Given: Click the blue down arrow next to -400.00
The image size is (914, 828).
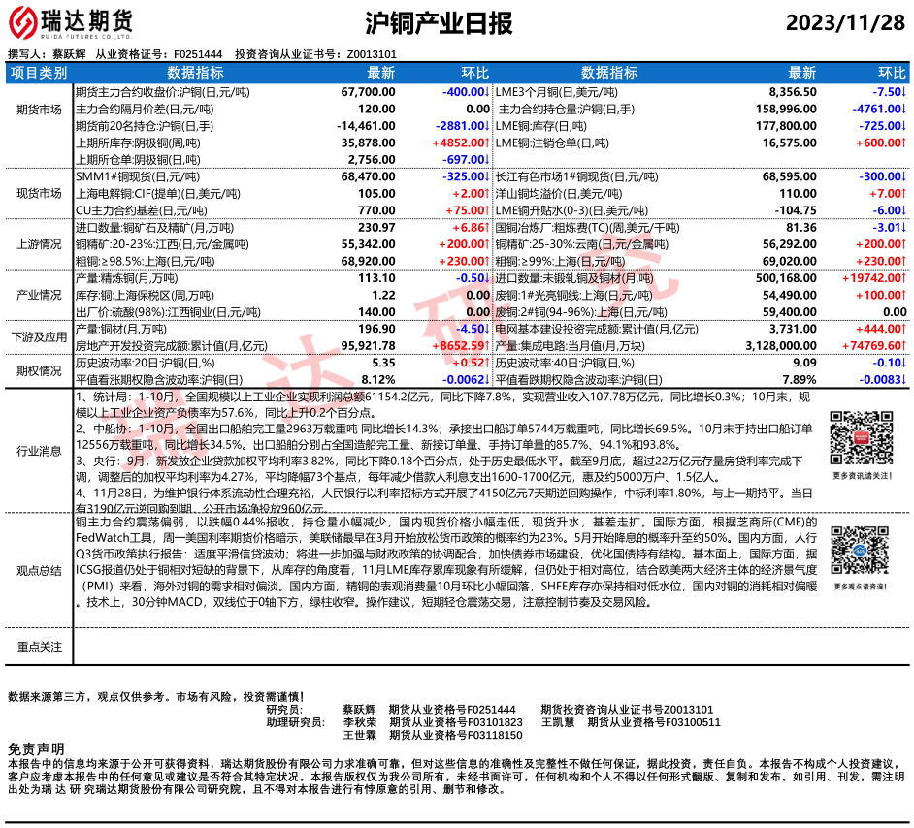Looking at the screenshot, I should coord(488,92).
